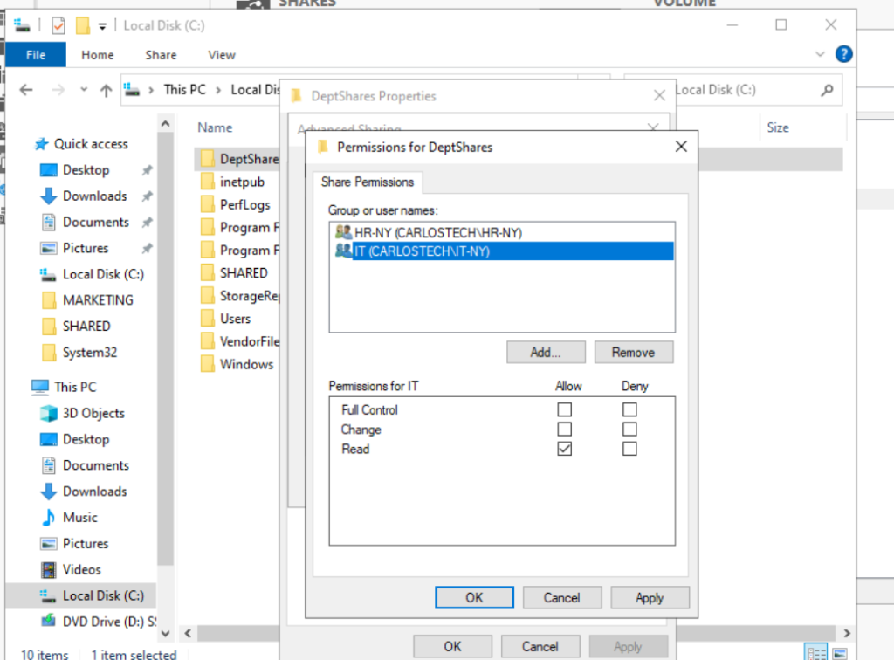Image resolution: width=894 pixels, height=660 pixels.
Task: Open the File menu tab
Action: coord(36,54)
